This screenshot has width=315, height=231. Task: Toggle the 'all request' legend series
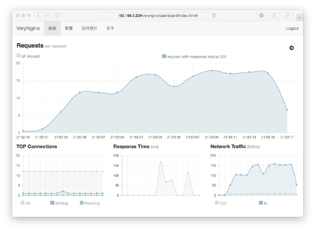(28, 56)
